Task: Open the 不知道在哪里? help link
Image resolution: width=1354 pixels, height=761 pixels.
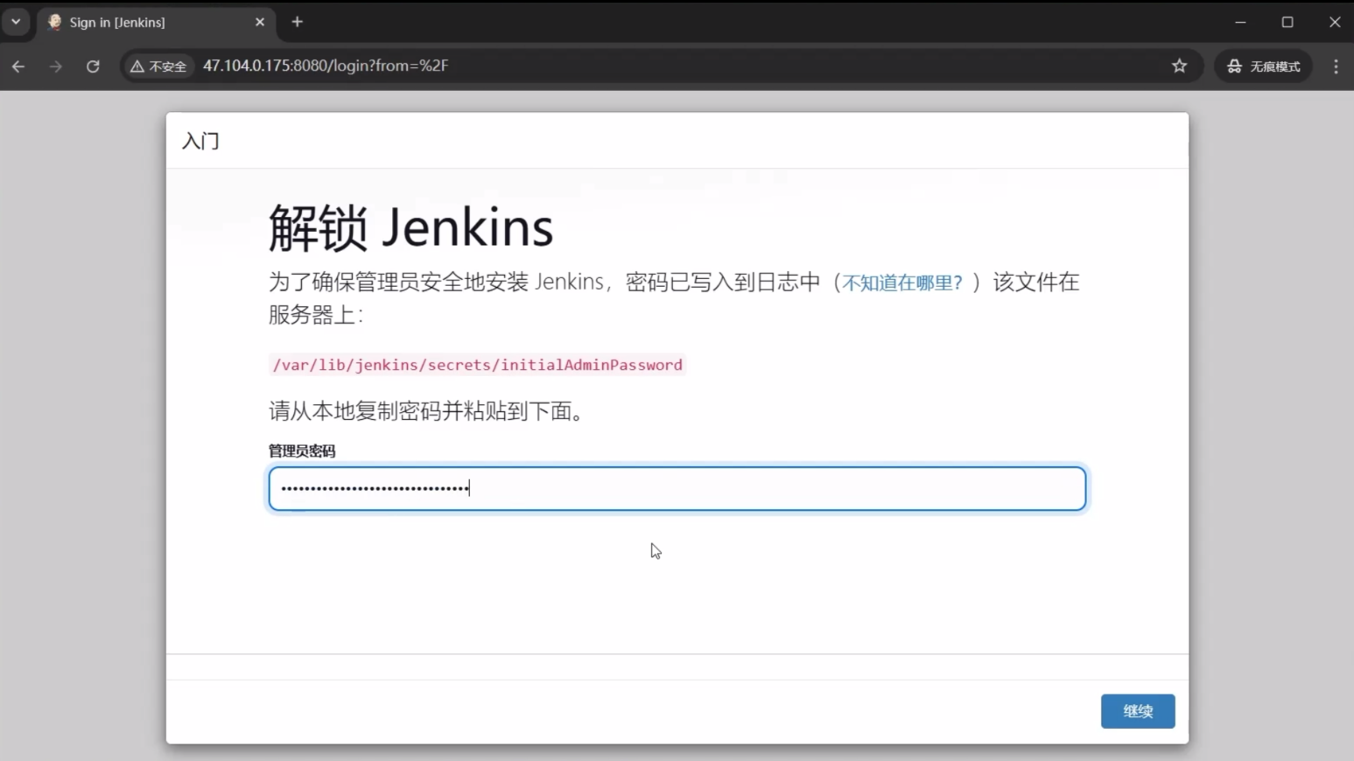Action: click(x=901, y=283)
